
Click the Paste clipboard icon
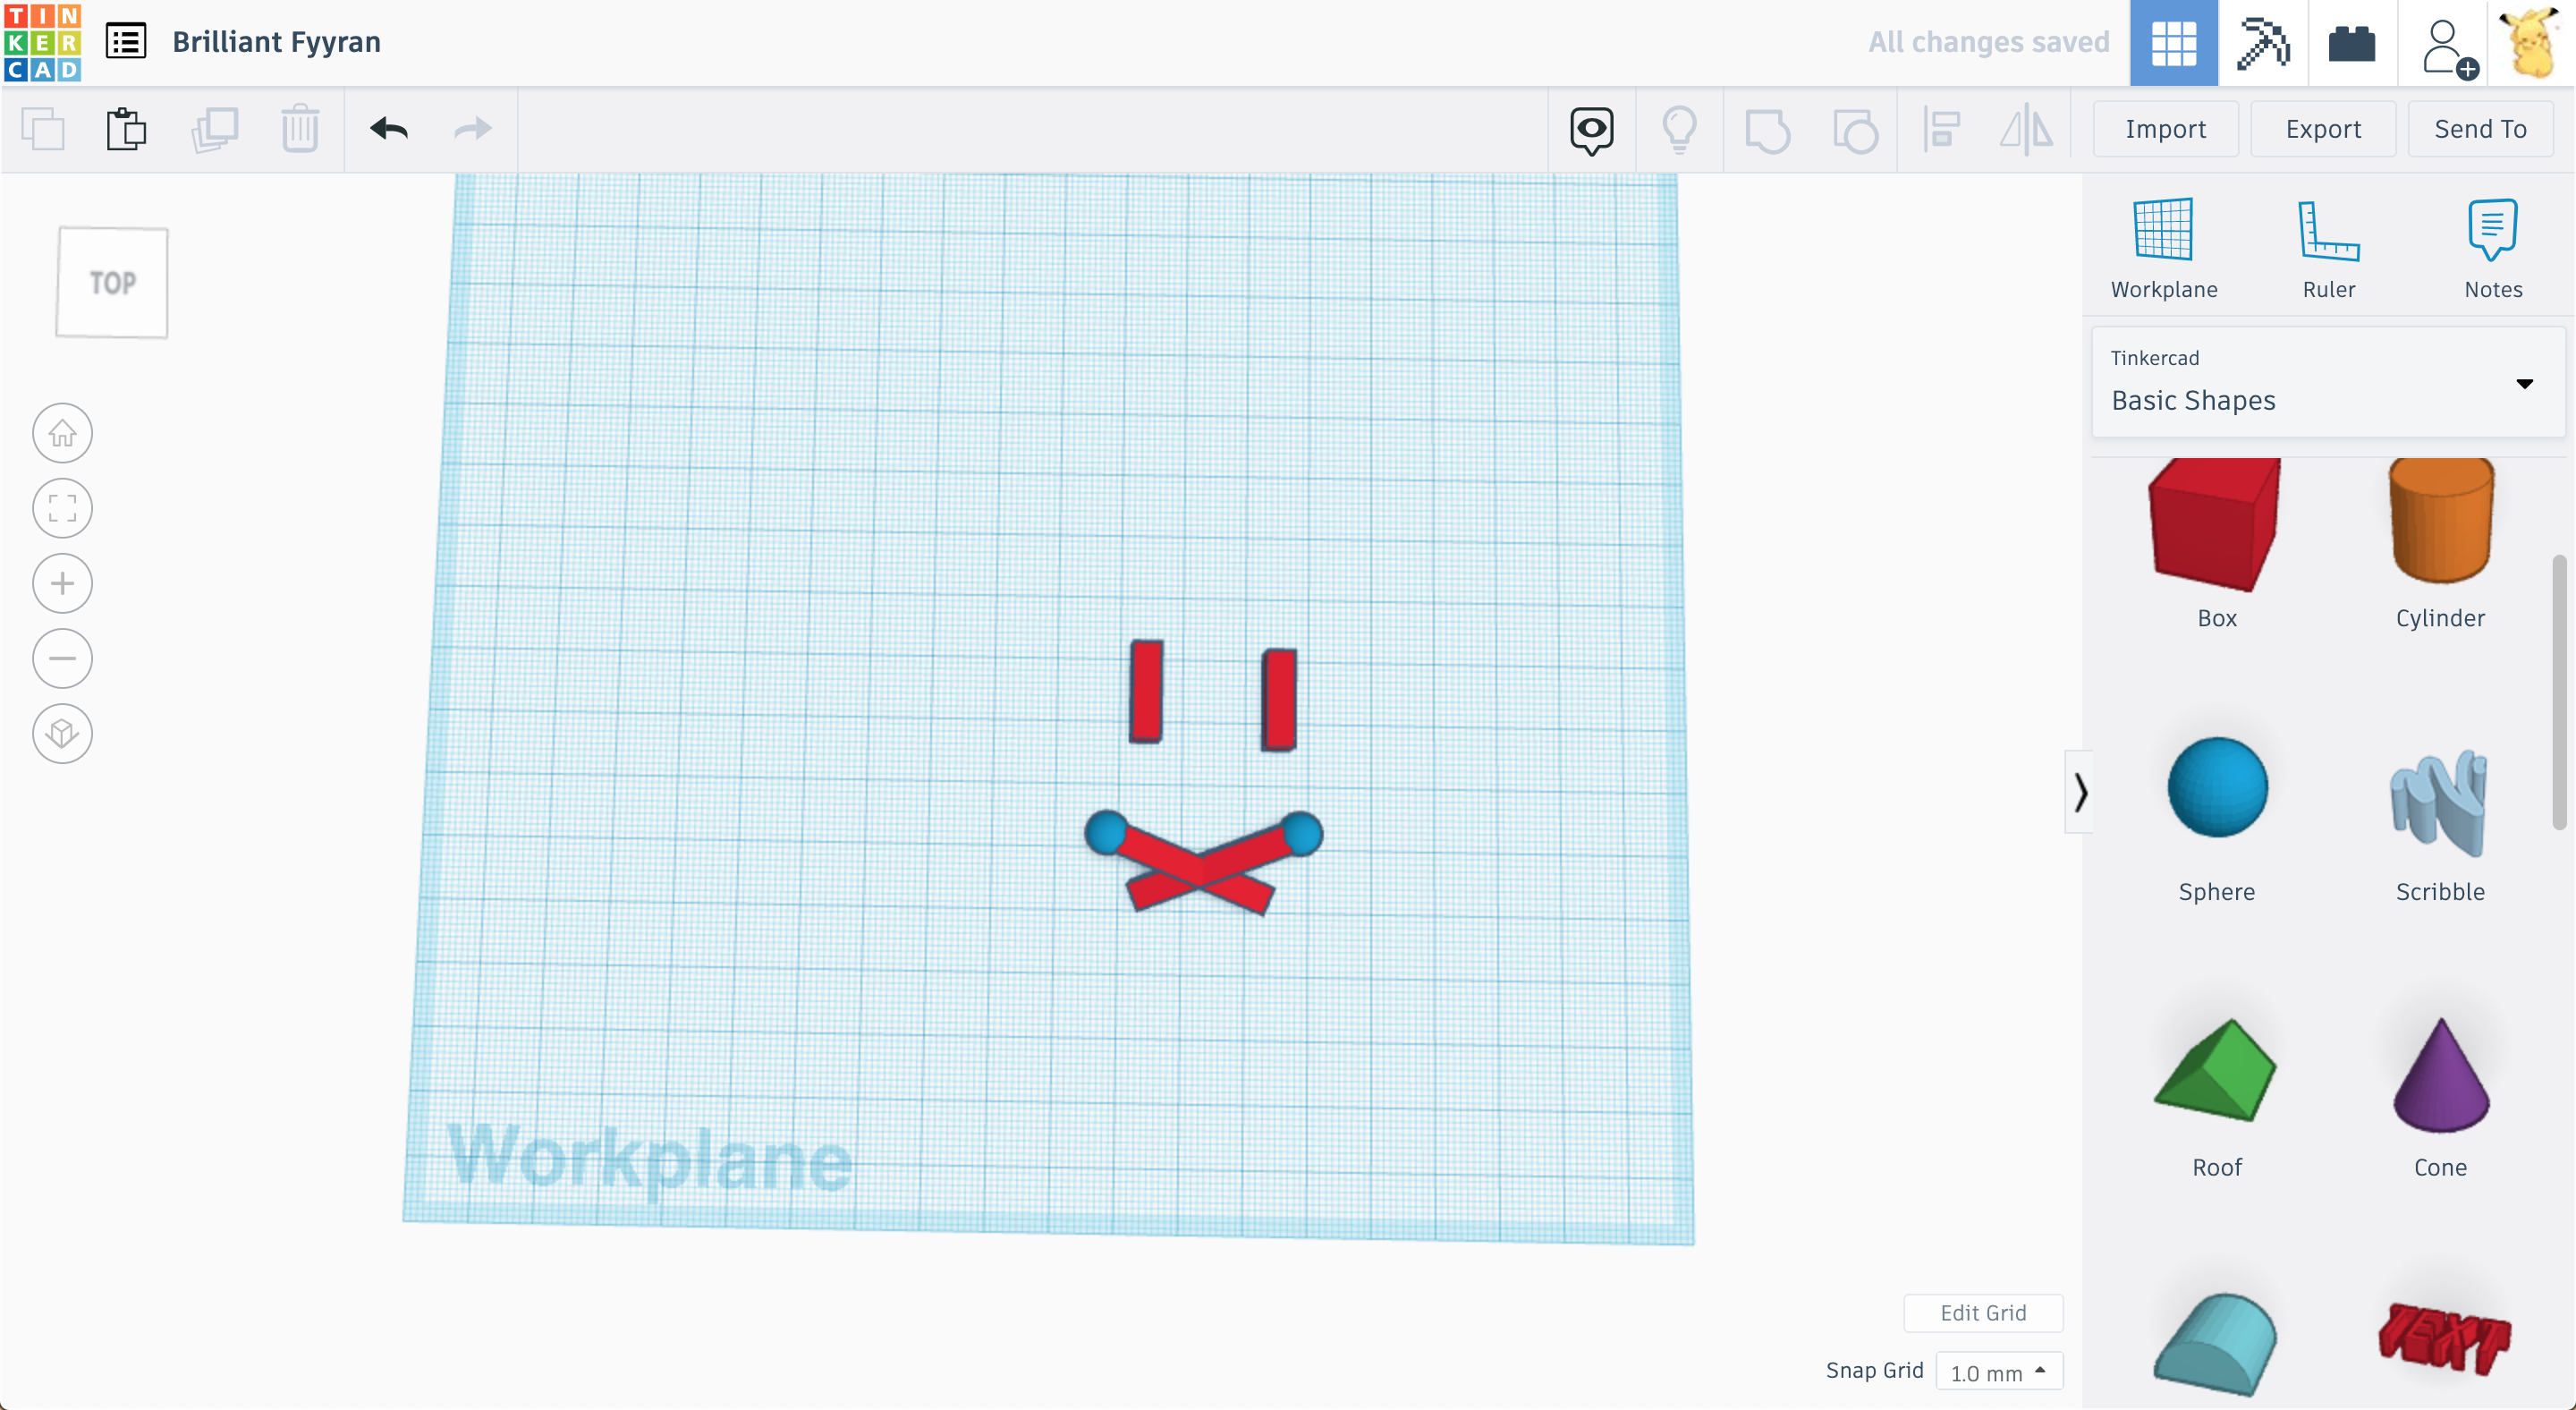pos(126,129)
